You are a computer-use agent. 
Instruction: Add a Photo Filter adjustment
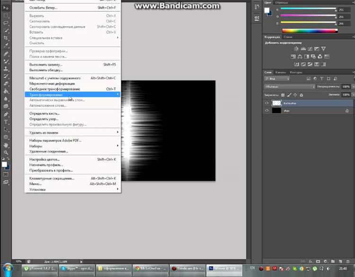(313, 57)
